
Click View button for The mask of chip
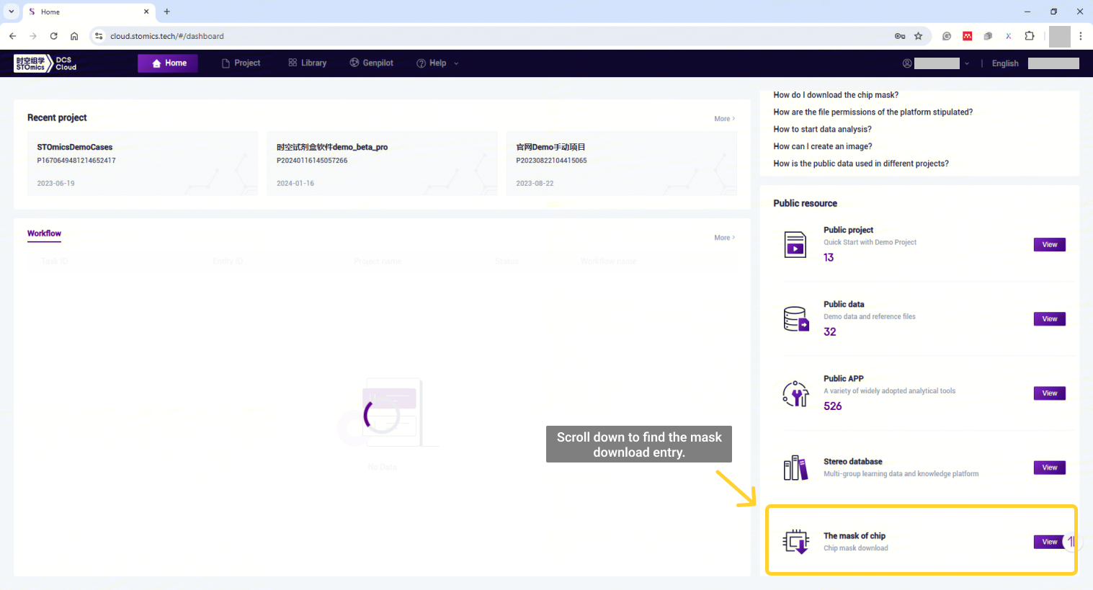click(x=1049, y=542)
